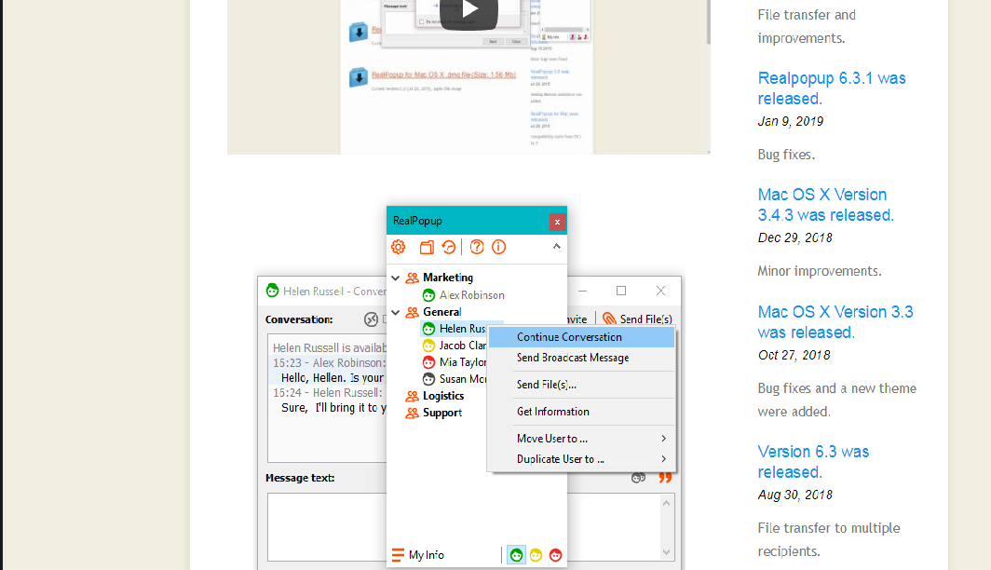The width and height of the screenshot is (991, 570).
Task: Open Mac OS X Version 3.4.3 link
Action: (825, 205)
